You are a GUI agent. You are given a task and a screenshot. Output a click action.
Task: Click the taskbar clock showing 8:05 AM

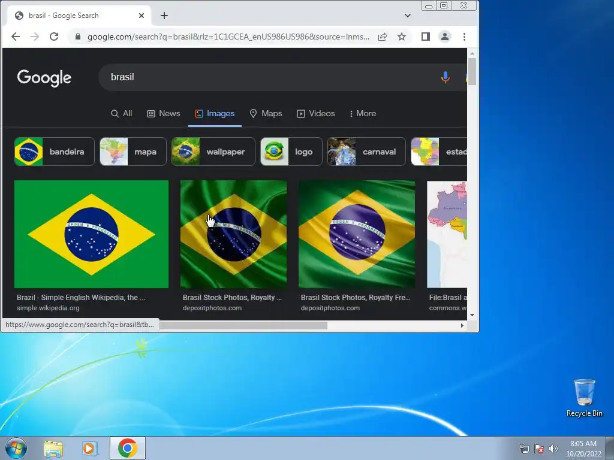coord(583,449)
